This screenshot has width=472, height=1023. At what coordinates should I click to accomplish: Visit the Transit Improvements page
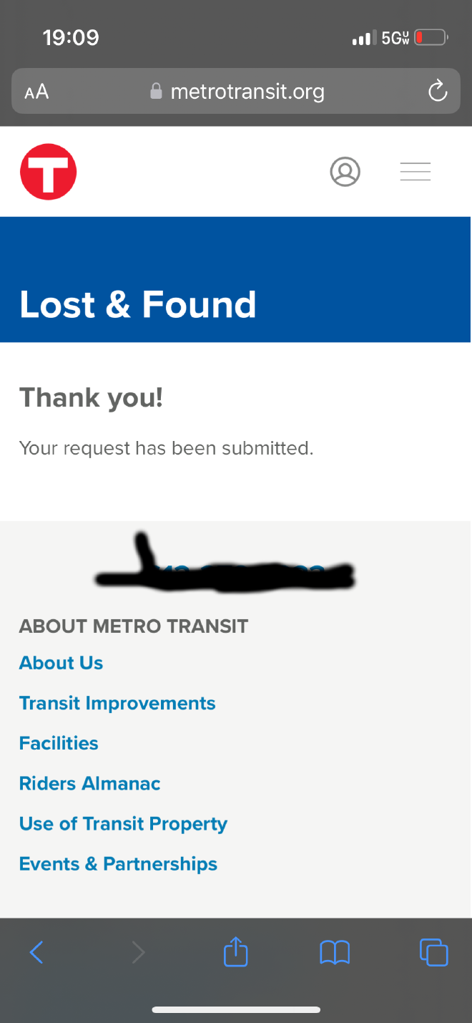(x=117, y=702)
